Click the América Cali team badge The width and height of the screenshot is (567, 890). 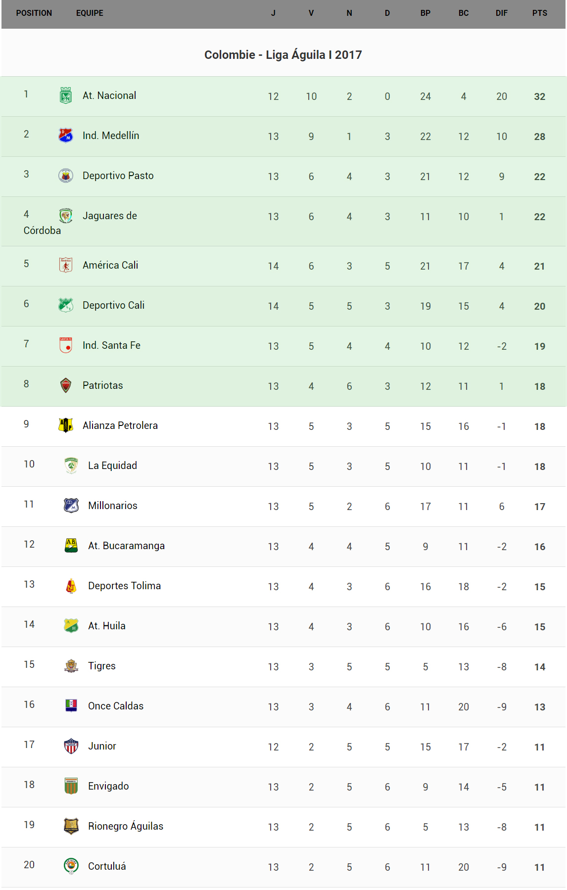[66, 265]
